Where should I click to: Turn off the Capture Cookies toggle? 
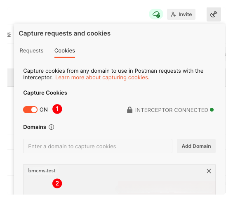pos(30,110)
